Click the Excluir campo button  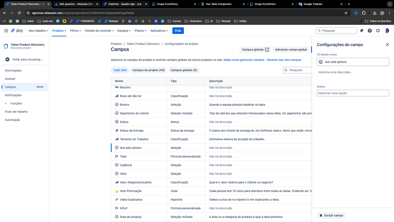click(x=331, y=215)
